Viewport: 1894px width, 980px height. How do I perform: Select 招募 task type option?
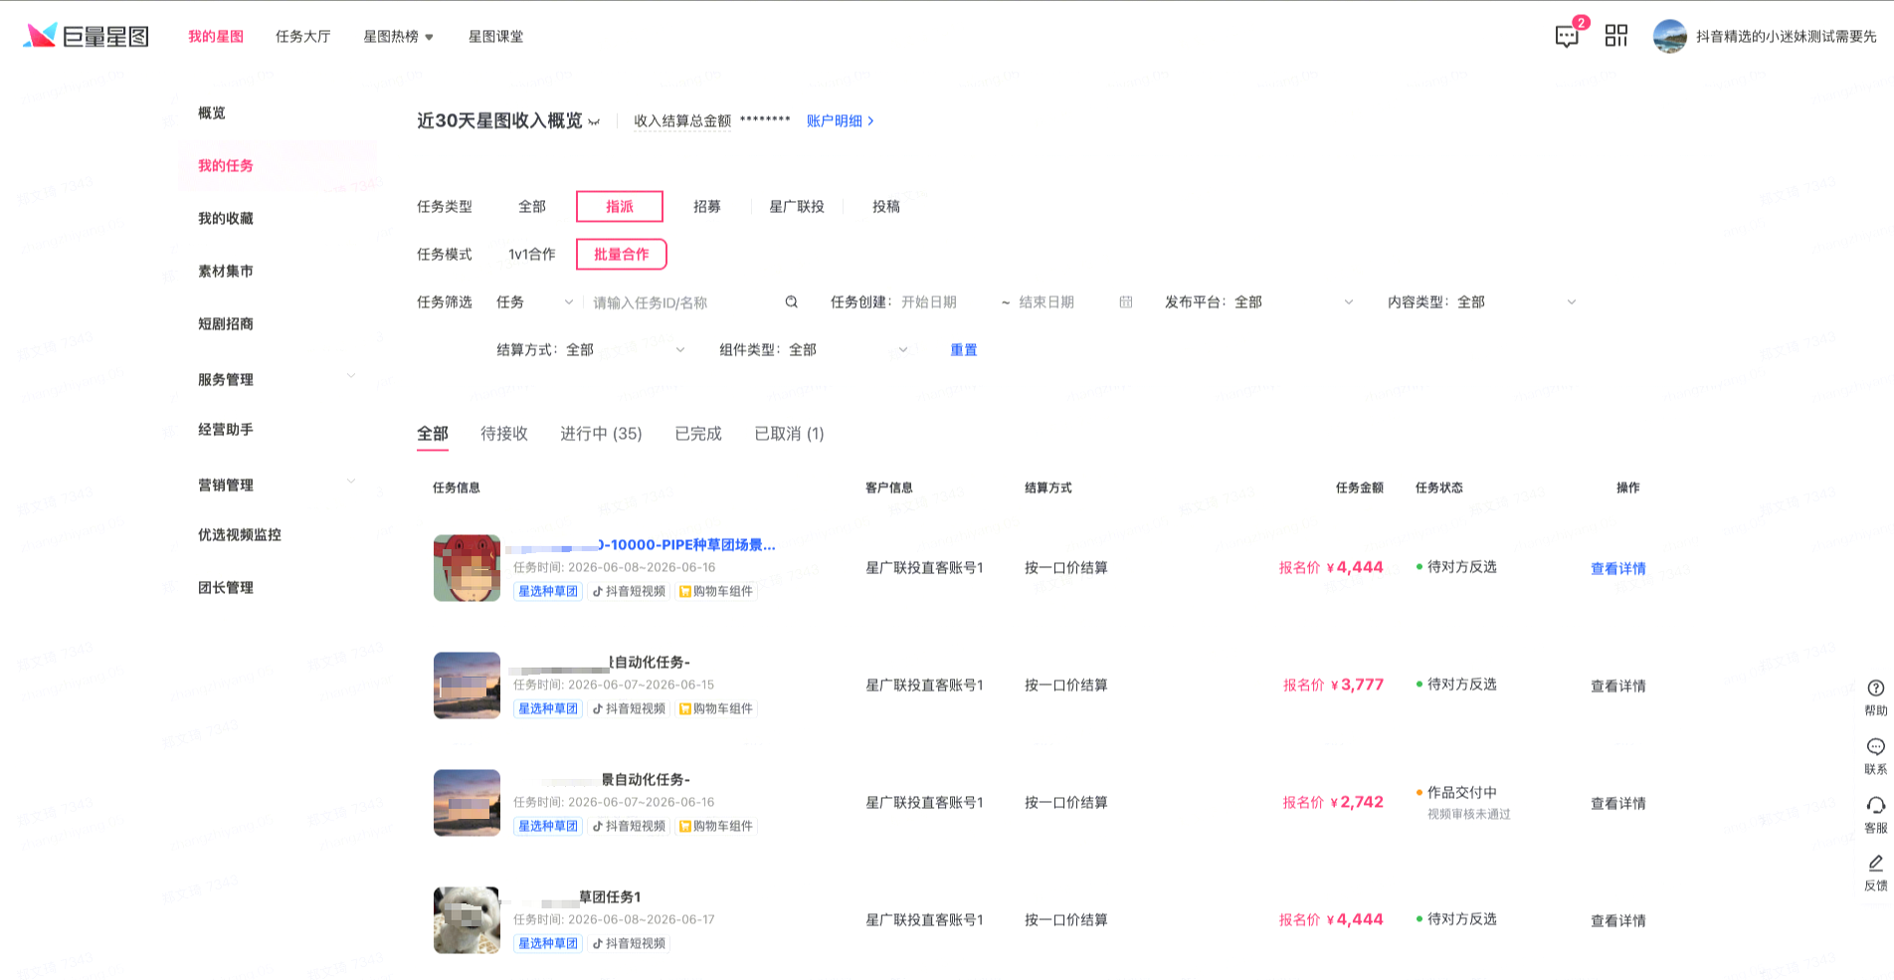pyautogui.click(x=707, y=206)
